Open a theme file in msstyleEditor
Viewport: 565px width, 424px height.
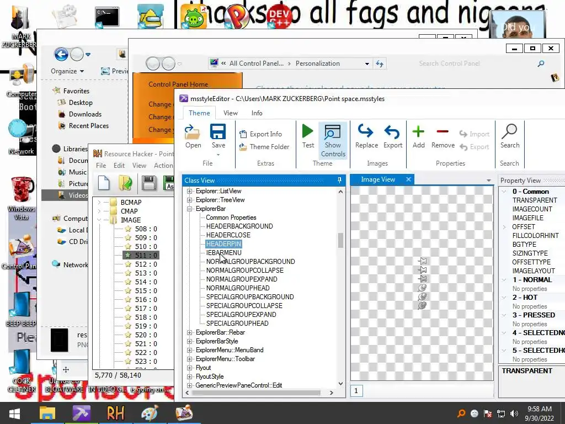(x=193, y=136)
